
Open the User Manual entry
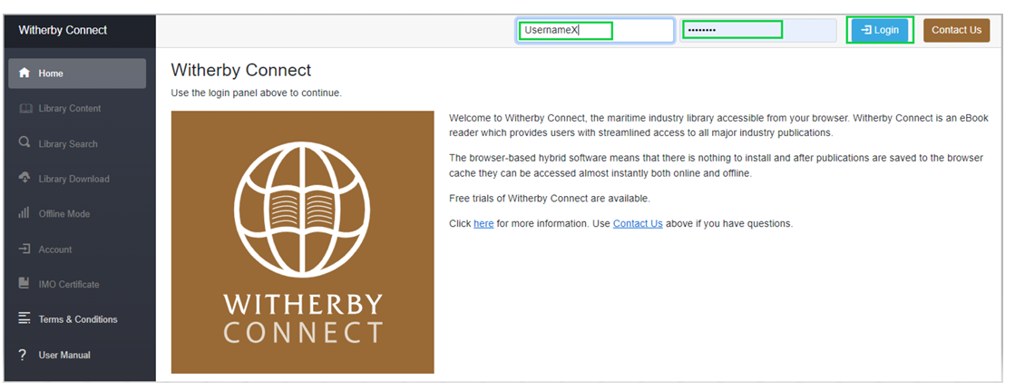coord(64,355)
